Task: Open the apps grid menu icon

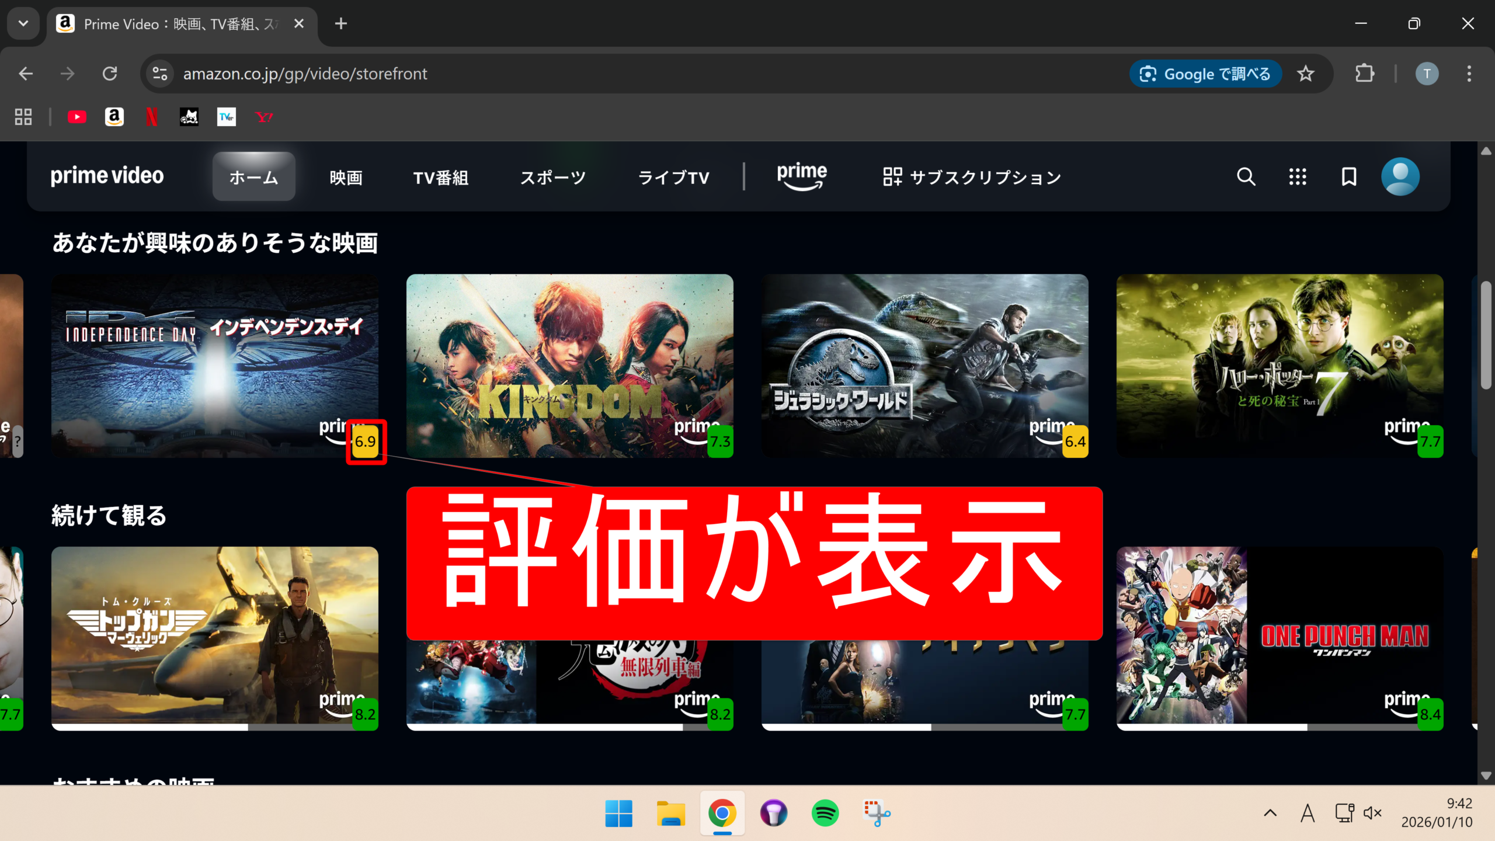Action: pos(1298,176)
